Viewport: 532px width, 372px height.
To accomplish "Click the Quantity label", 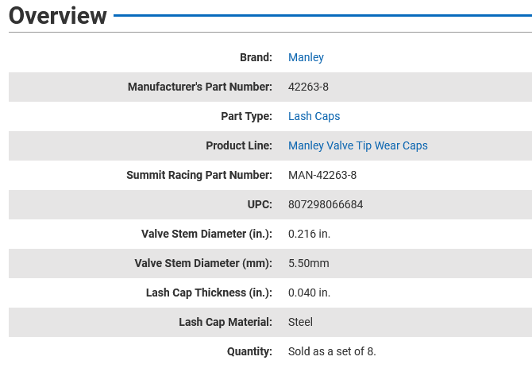I will pos(249,351).
